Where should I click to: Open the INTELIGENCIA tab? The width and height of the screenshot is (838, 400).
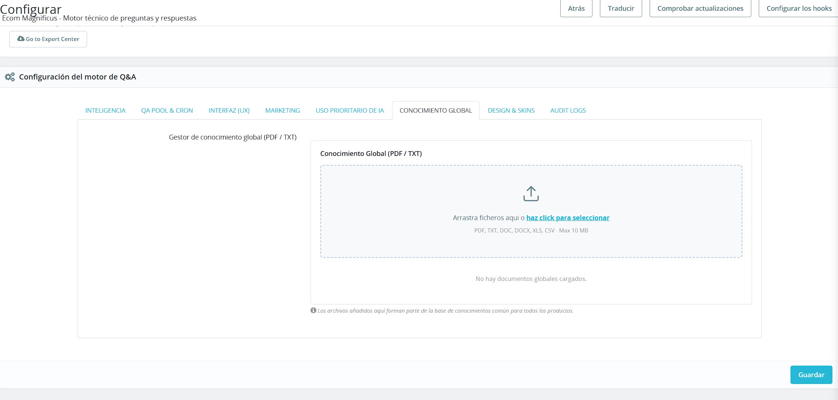point(105,110)
